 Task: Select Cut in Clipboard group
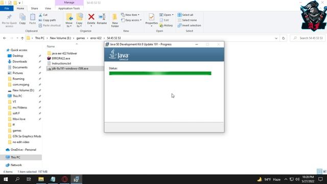click(43, 15)
